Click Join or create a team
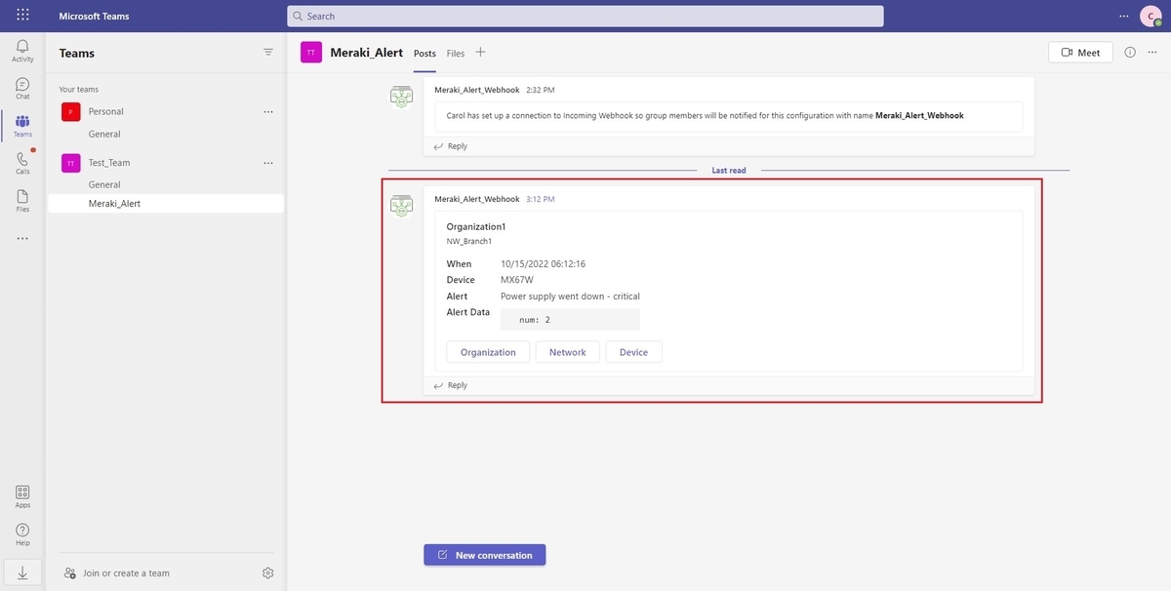Image resolution: width=1171 pixels, height=591 pixels. pyautogui.click(x=117, y=572)
